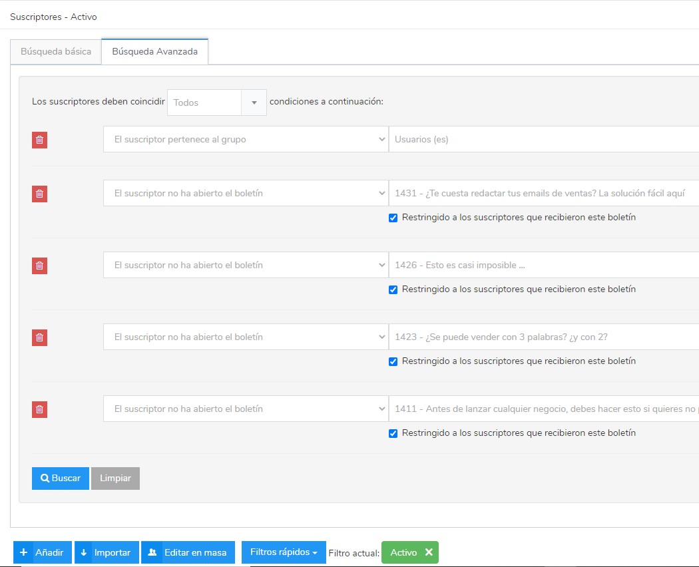Toggle the restriction checkbox under bulletin 1423
The width and height of the screenshot is (699, 567).
pos(393,361)
